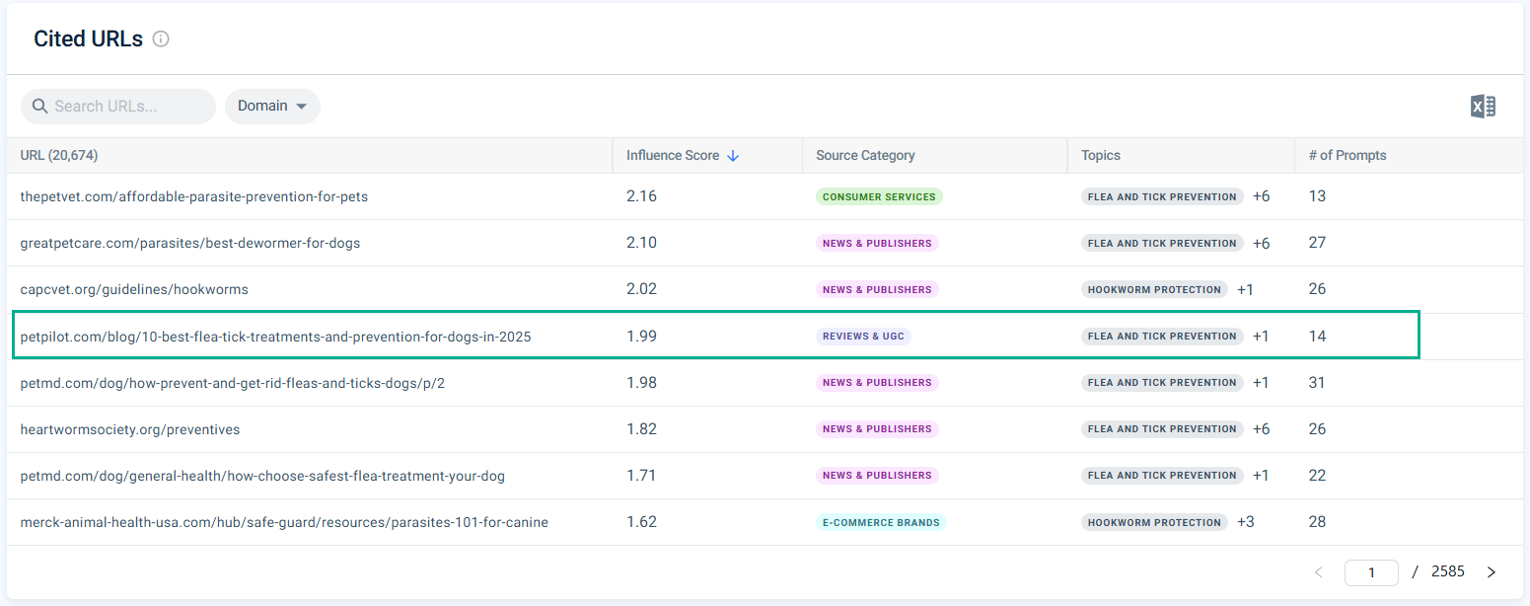Click the Cited URLs info icon
Viewport: 1530px width, 606px height.
click(161, 39)
